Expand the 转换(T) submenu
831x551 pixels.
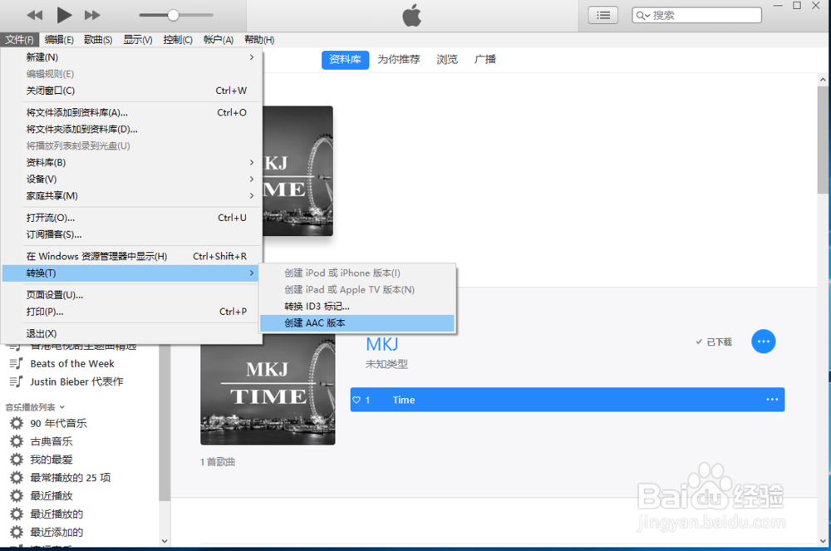tap(131, 273)
